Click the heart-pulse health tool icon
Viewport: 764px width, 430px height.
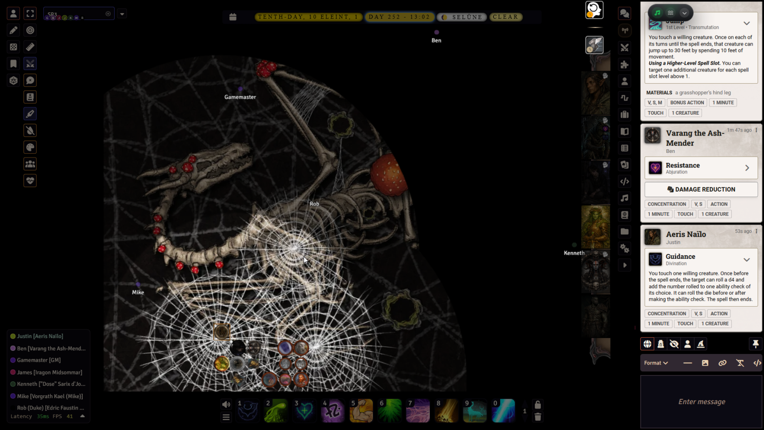pyautogui.click(x=30, y=181)
